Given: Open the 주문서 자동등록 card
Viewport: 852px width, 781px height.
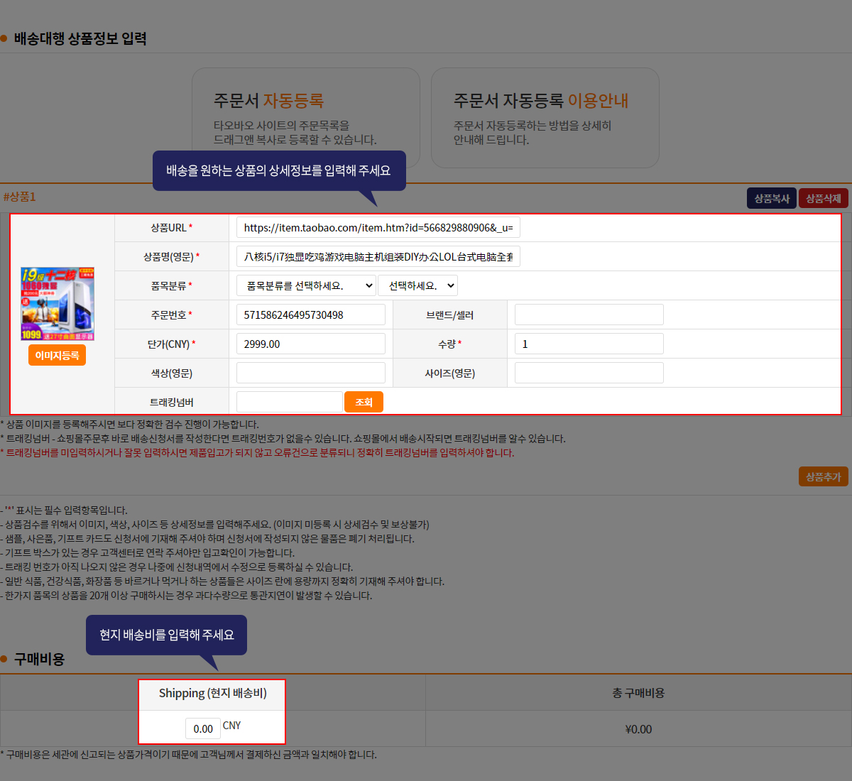Looking at the screenshot, I should click(305, 118).
